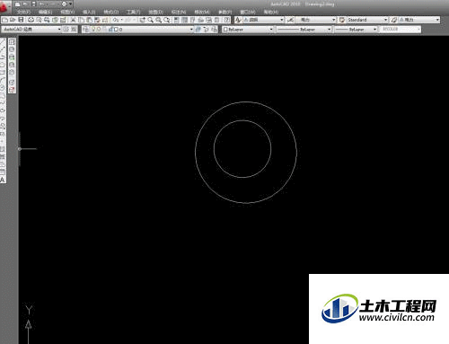Click the Open file icon in Standard toolbar

click(x=13, y=20)
